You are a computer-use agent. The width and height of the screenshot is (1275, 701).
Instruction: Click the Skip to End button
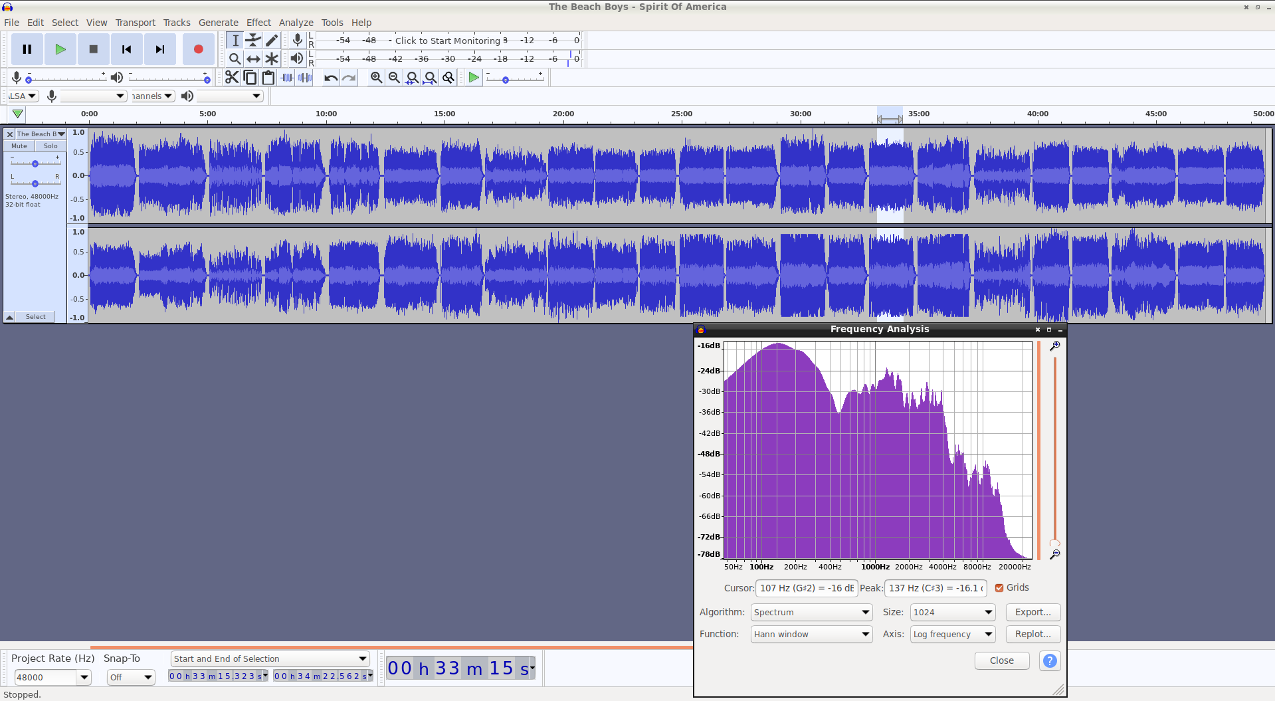click(160, 49)
